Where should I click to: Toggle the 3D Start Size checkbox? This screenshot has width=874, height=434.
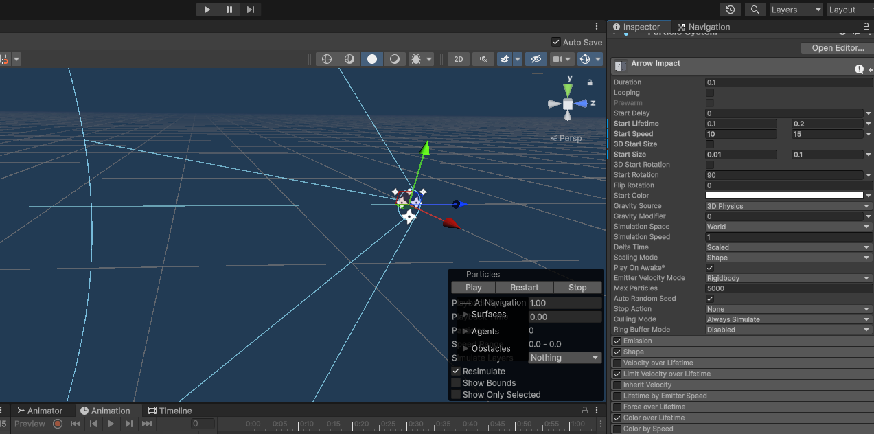coord(710,144)
